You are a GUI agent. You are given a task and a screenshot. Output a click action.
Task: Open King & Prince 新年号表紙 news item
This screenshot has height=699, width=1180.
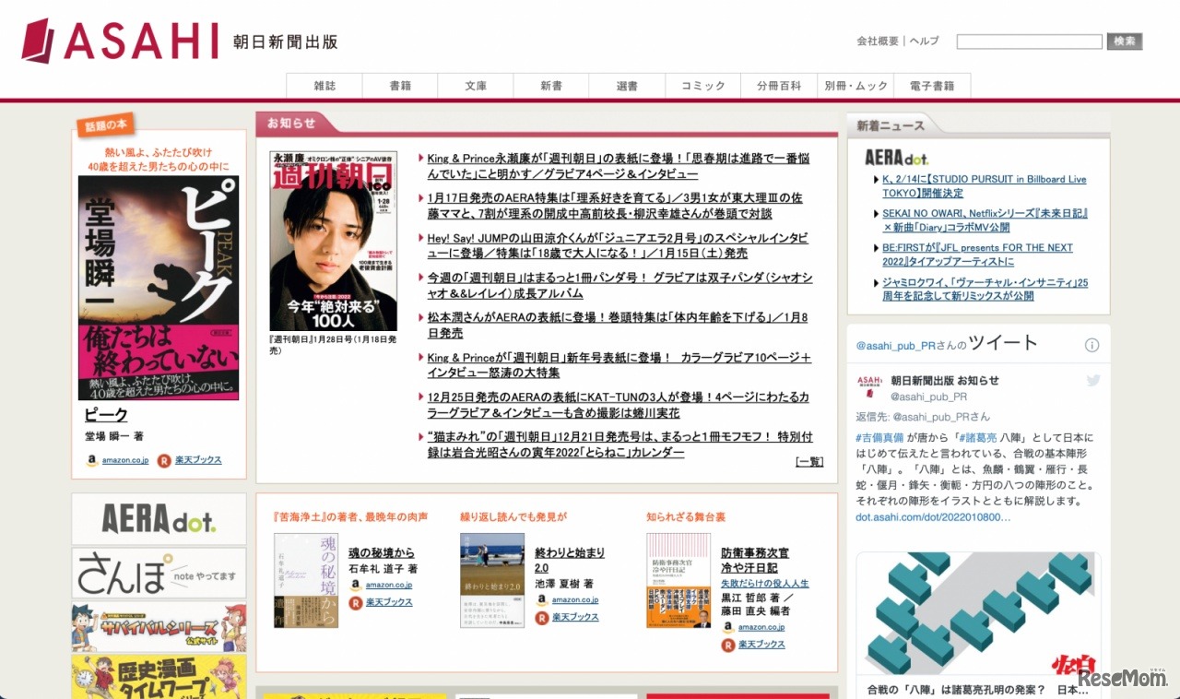619,364
